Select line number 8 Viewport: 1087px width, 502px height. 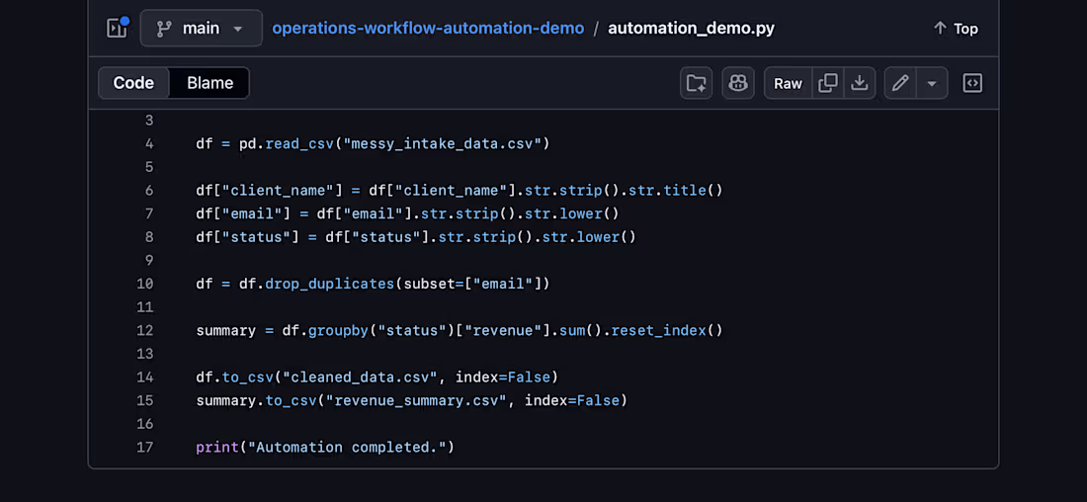[150, 237]
